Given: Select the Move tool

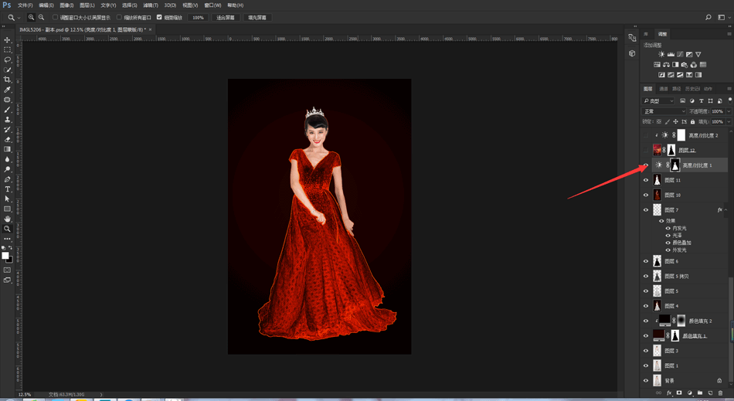Looking at the screenshot, I should click(8, 40).
